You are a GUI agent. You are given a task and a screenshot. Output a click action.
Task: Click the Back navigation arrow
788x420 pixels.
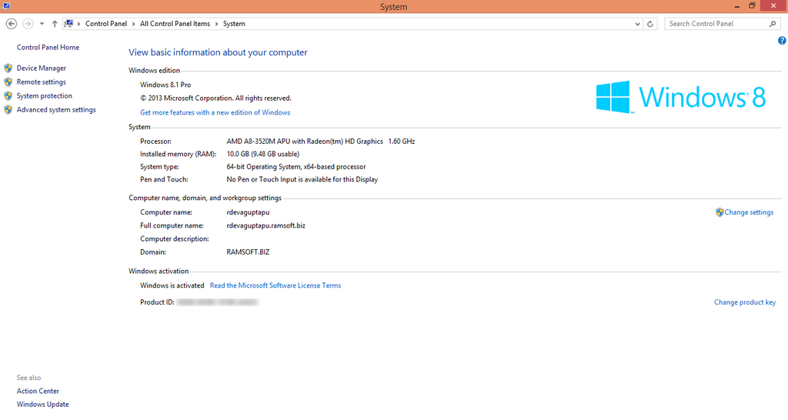(12, 24)
